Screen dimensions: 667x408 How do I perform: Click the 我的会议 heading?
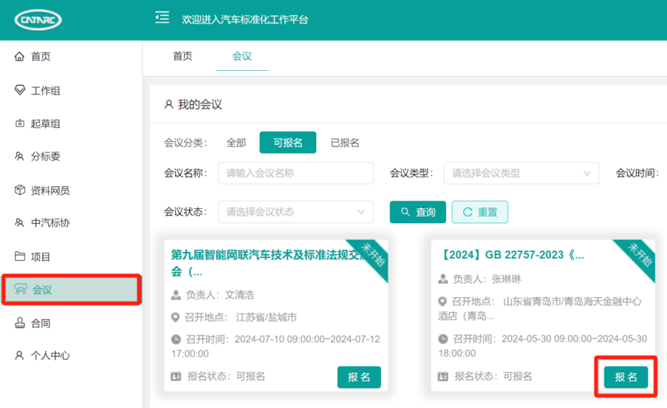click(200, 105)
